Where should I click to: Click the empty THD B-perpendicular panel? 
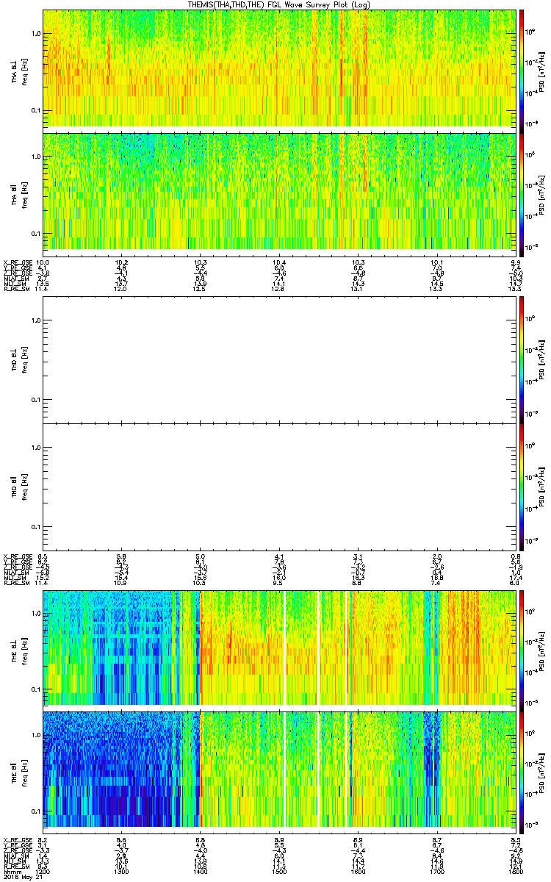[280, 359]
